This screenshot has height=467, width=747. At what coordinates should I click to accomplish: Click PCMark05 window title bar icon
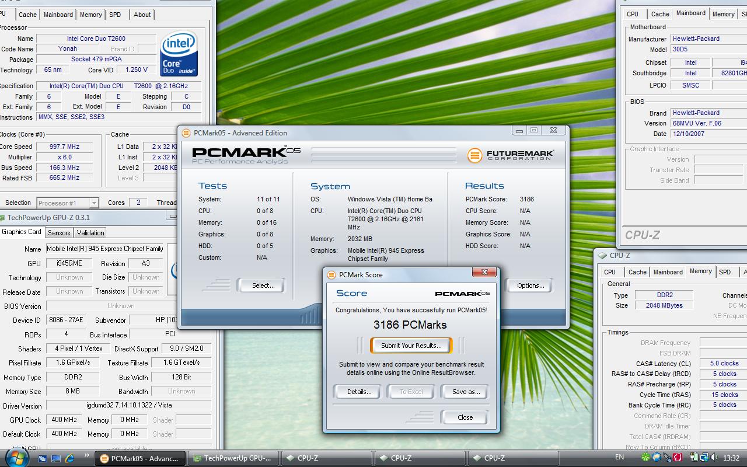tap(186, 133)
